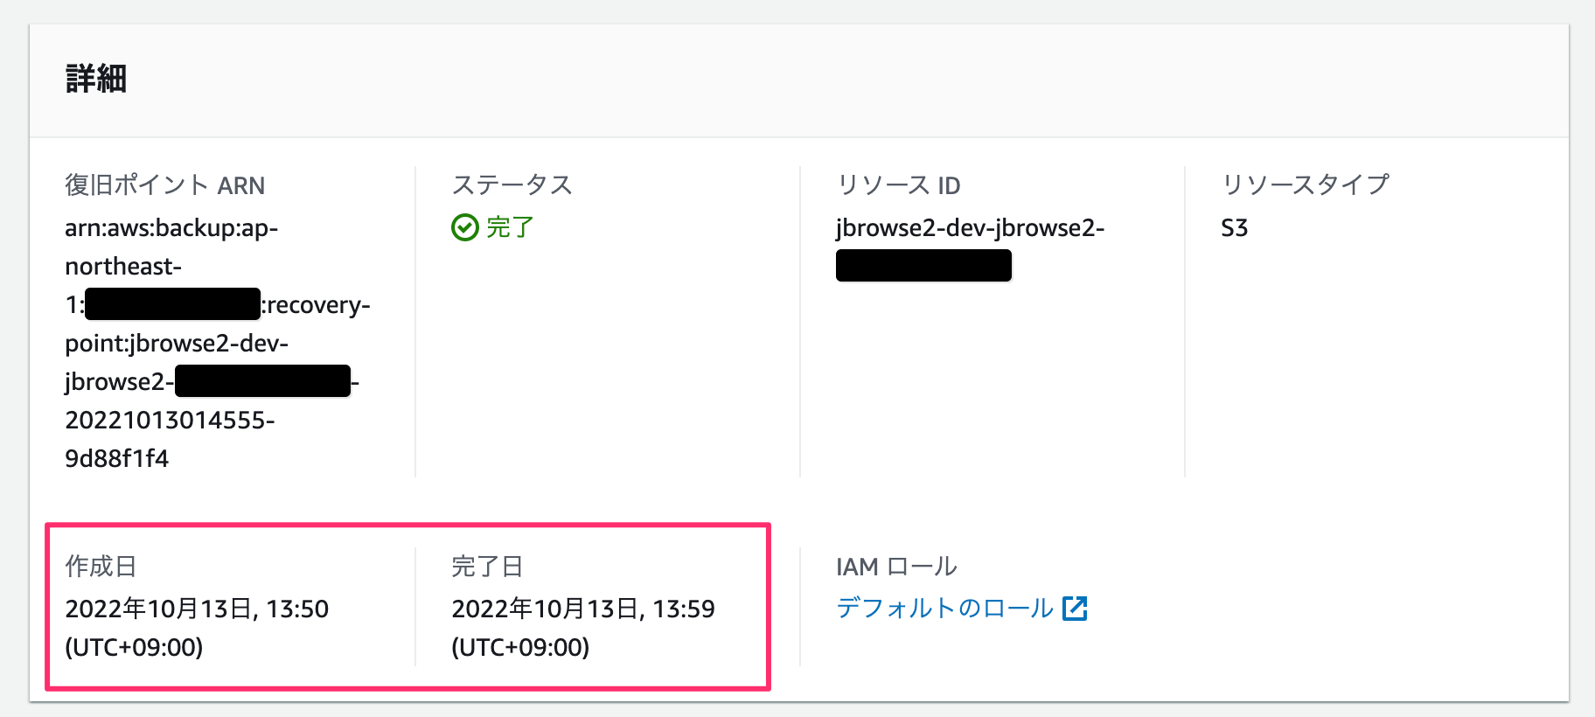Select the 完了日 completion date text
Screen dimensions: 1595x717
click(x=582, y=609)
